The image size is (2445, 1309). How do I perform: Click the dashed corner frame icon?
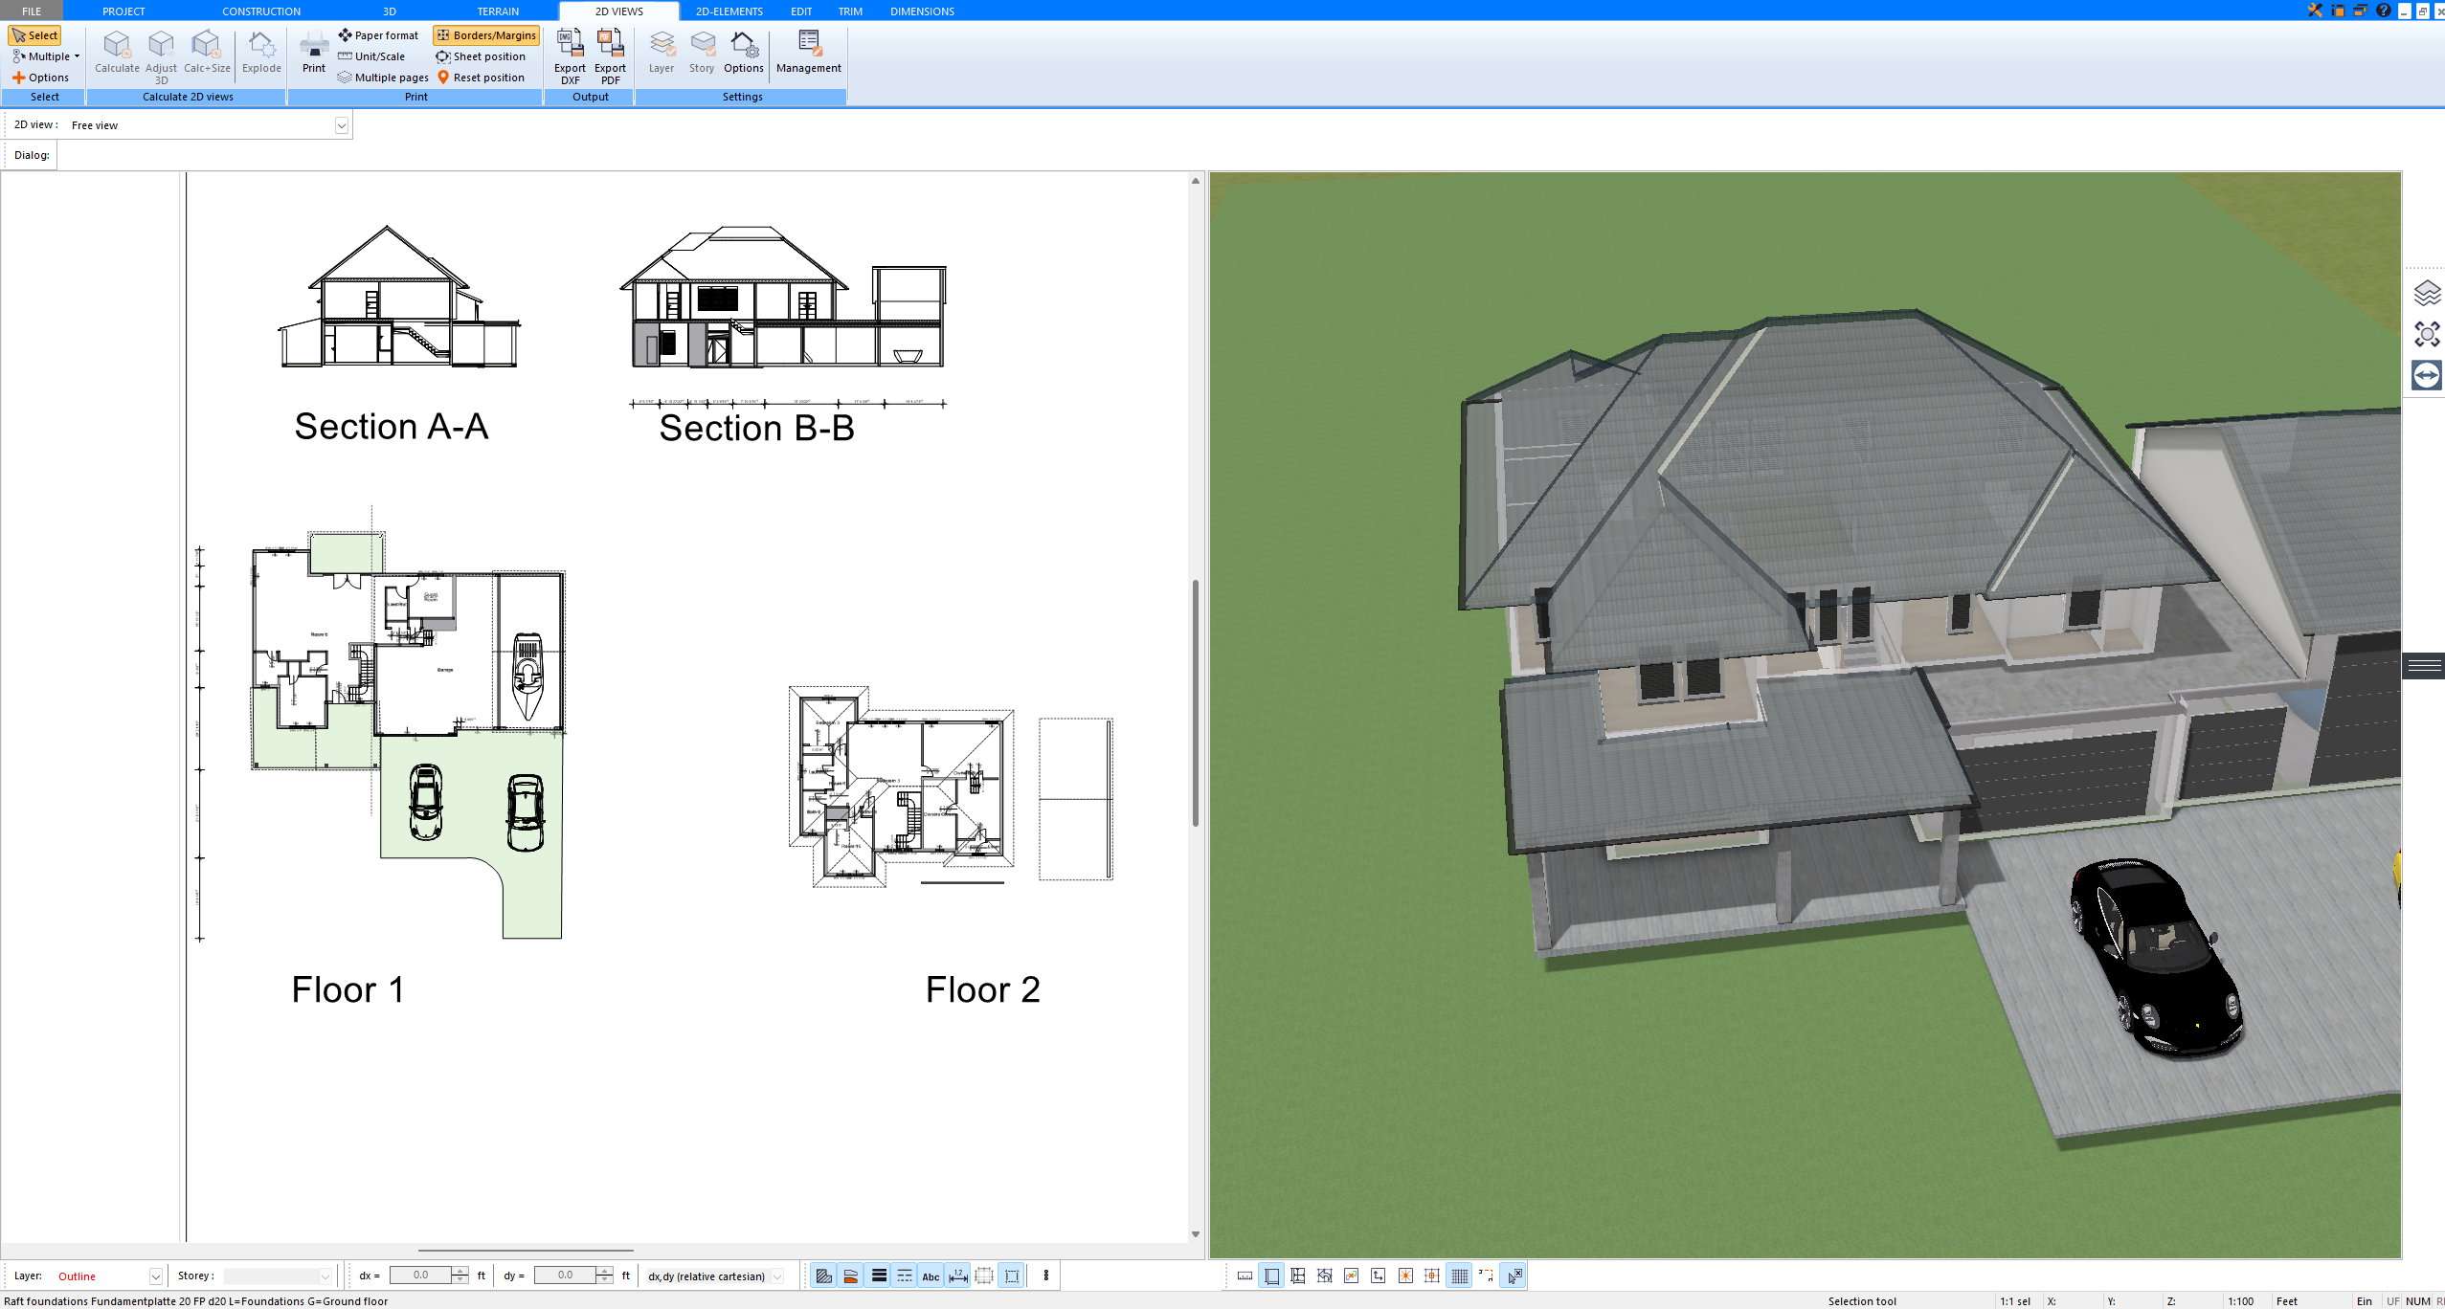click(1486, 1276)
